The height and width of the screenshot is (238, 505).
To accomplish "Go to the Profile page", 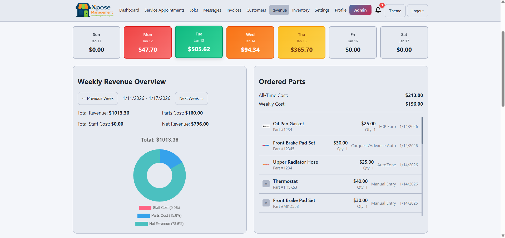I will point(340,10).
